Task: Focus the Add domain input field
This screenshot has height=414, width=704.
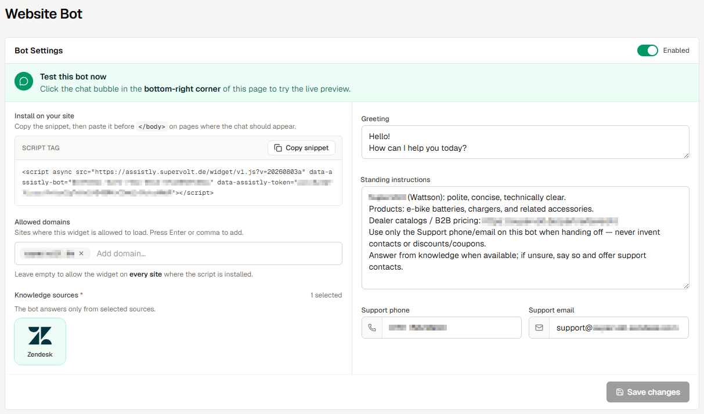Action: coord(215,253)
